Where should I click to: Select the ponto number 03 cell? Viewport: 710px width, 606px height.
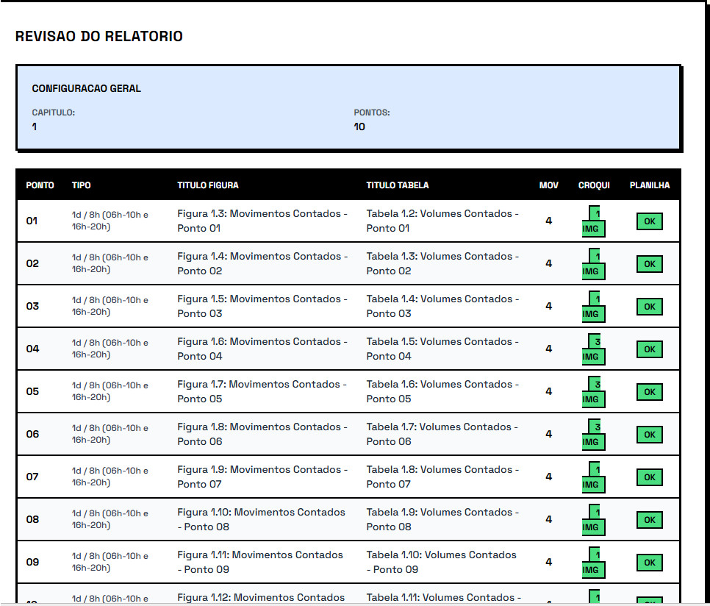(x=32, y=306)
